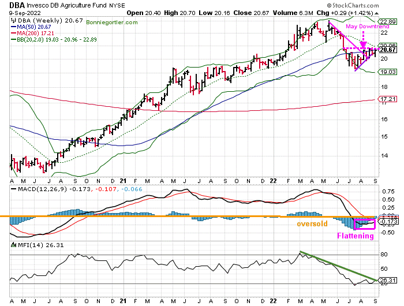Click the -0.173 MACD axis value tag
Screen dimensions: 404x306
point(388,222)
